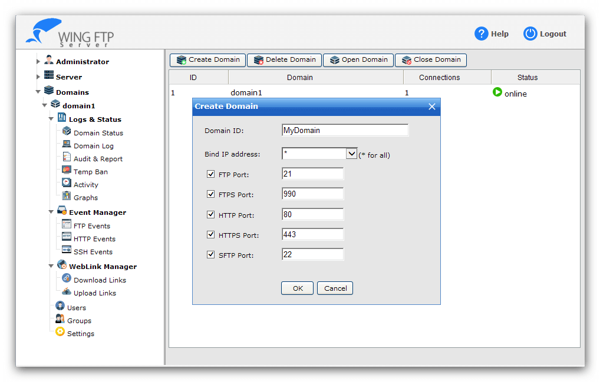Open the Bind IP address dropdown
This screenshot has width=600, height=382.
[x=351, y=154]
